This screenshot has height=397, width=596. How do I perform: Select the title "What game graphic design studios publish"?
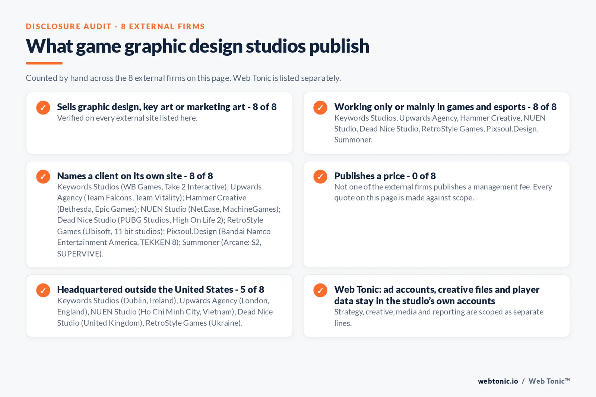(x=197, y=46)
